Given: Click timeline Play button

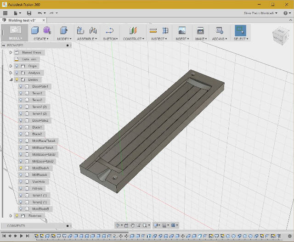Looking at the screenshot, I should [22, 236].
